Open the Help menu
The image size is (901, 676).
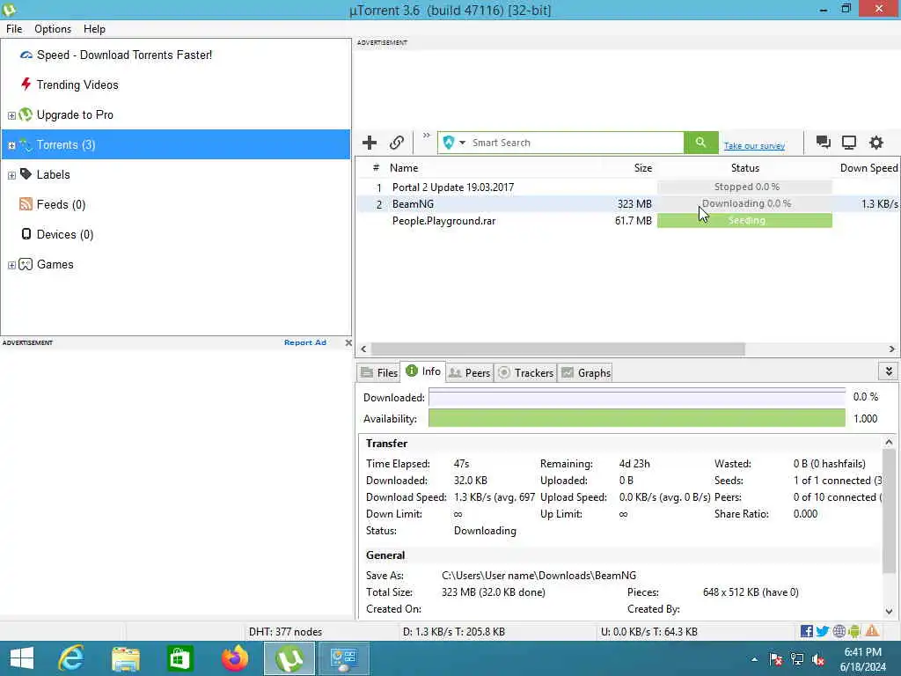(94, 29)
